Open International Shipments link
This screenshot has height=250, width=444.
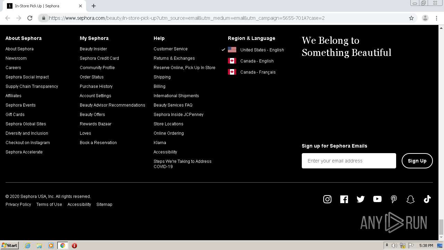click(176, 96)
